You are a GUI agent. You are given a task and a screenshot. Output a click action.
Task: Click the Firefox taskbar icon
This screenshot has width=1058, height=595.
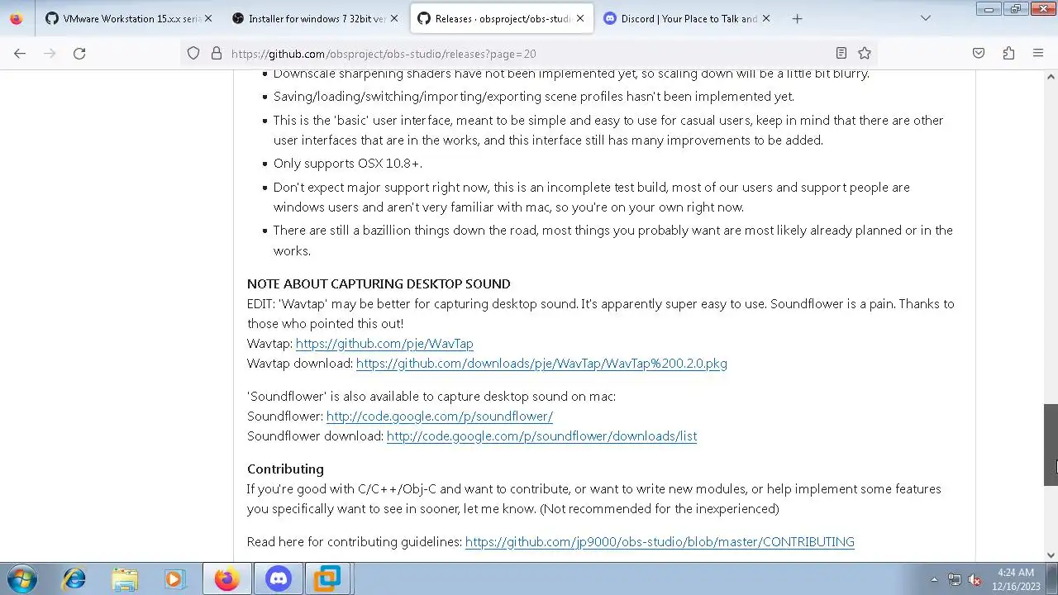pos(226,578)
